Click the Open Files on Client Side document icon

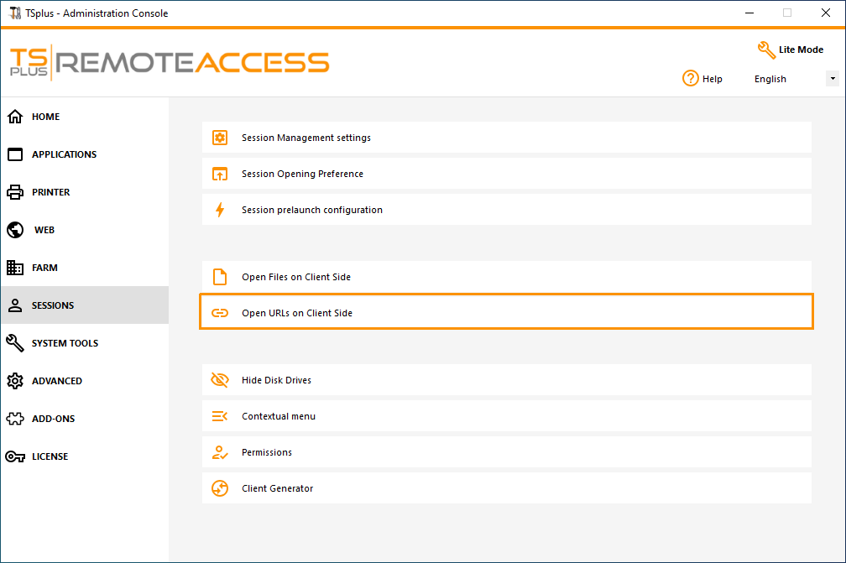pyautogui.click(x=219, y=275)
